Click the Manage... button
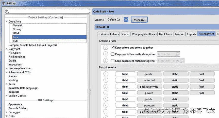The image size is (219, 118). pyautogui.click(x=139, y=20)
